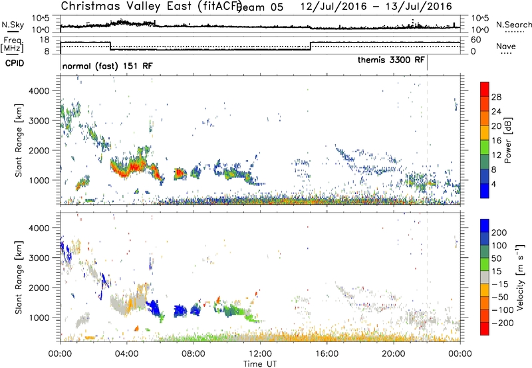Click the blue velocity echo patch near 07:00 UT

[x=180, y=311]
